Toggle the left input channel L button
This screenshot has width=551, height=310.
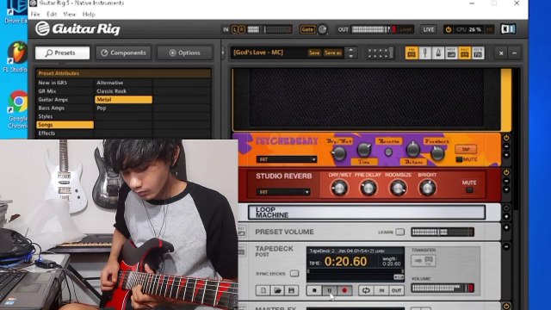(x=235, y=29)
